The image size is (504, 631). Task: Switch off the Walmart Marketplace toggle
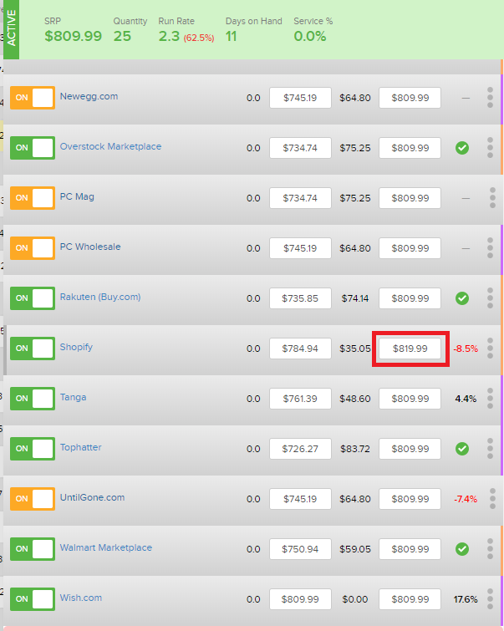[x=33, y=549]
